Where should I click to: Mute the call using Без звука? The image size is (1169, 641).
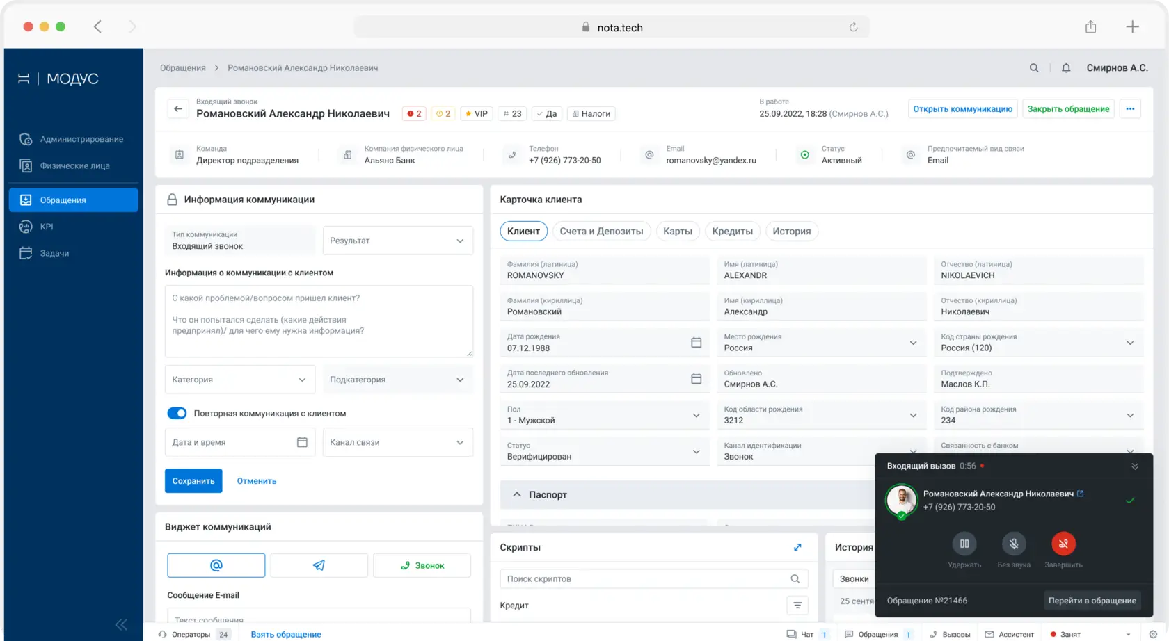coord(1014,544)
